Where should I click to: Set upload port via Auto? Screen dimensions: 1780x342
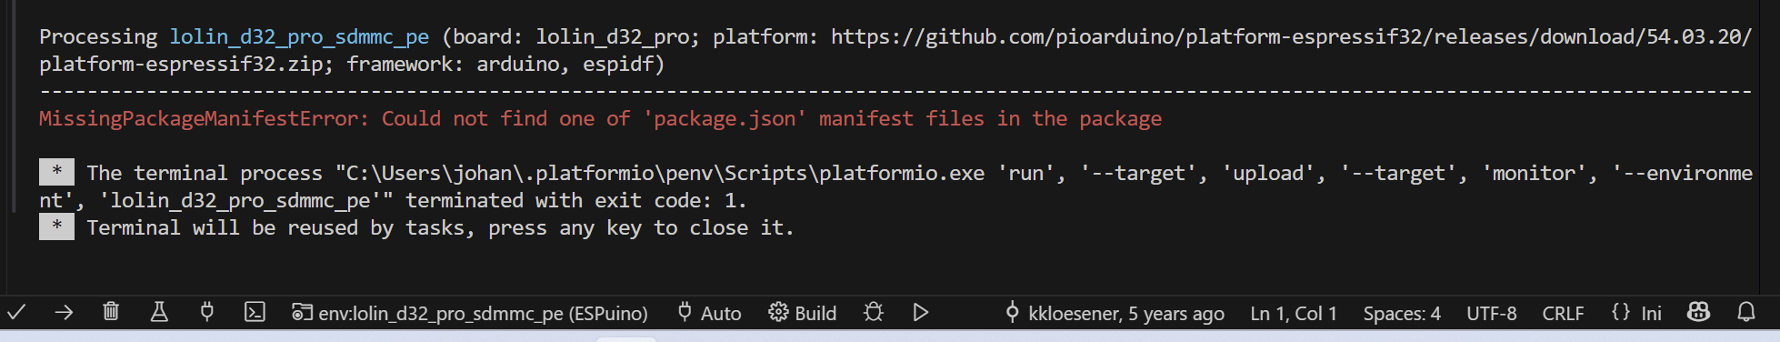(x=709, y=313)
